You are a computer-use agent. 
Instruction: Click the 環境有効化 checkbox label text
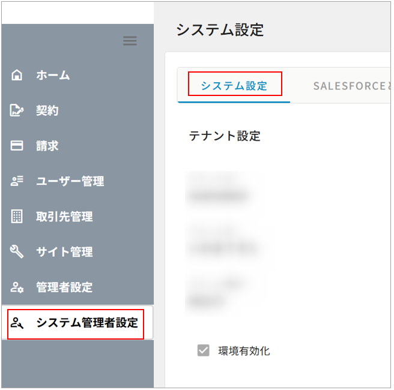(x=244, y=351)
